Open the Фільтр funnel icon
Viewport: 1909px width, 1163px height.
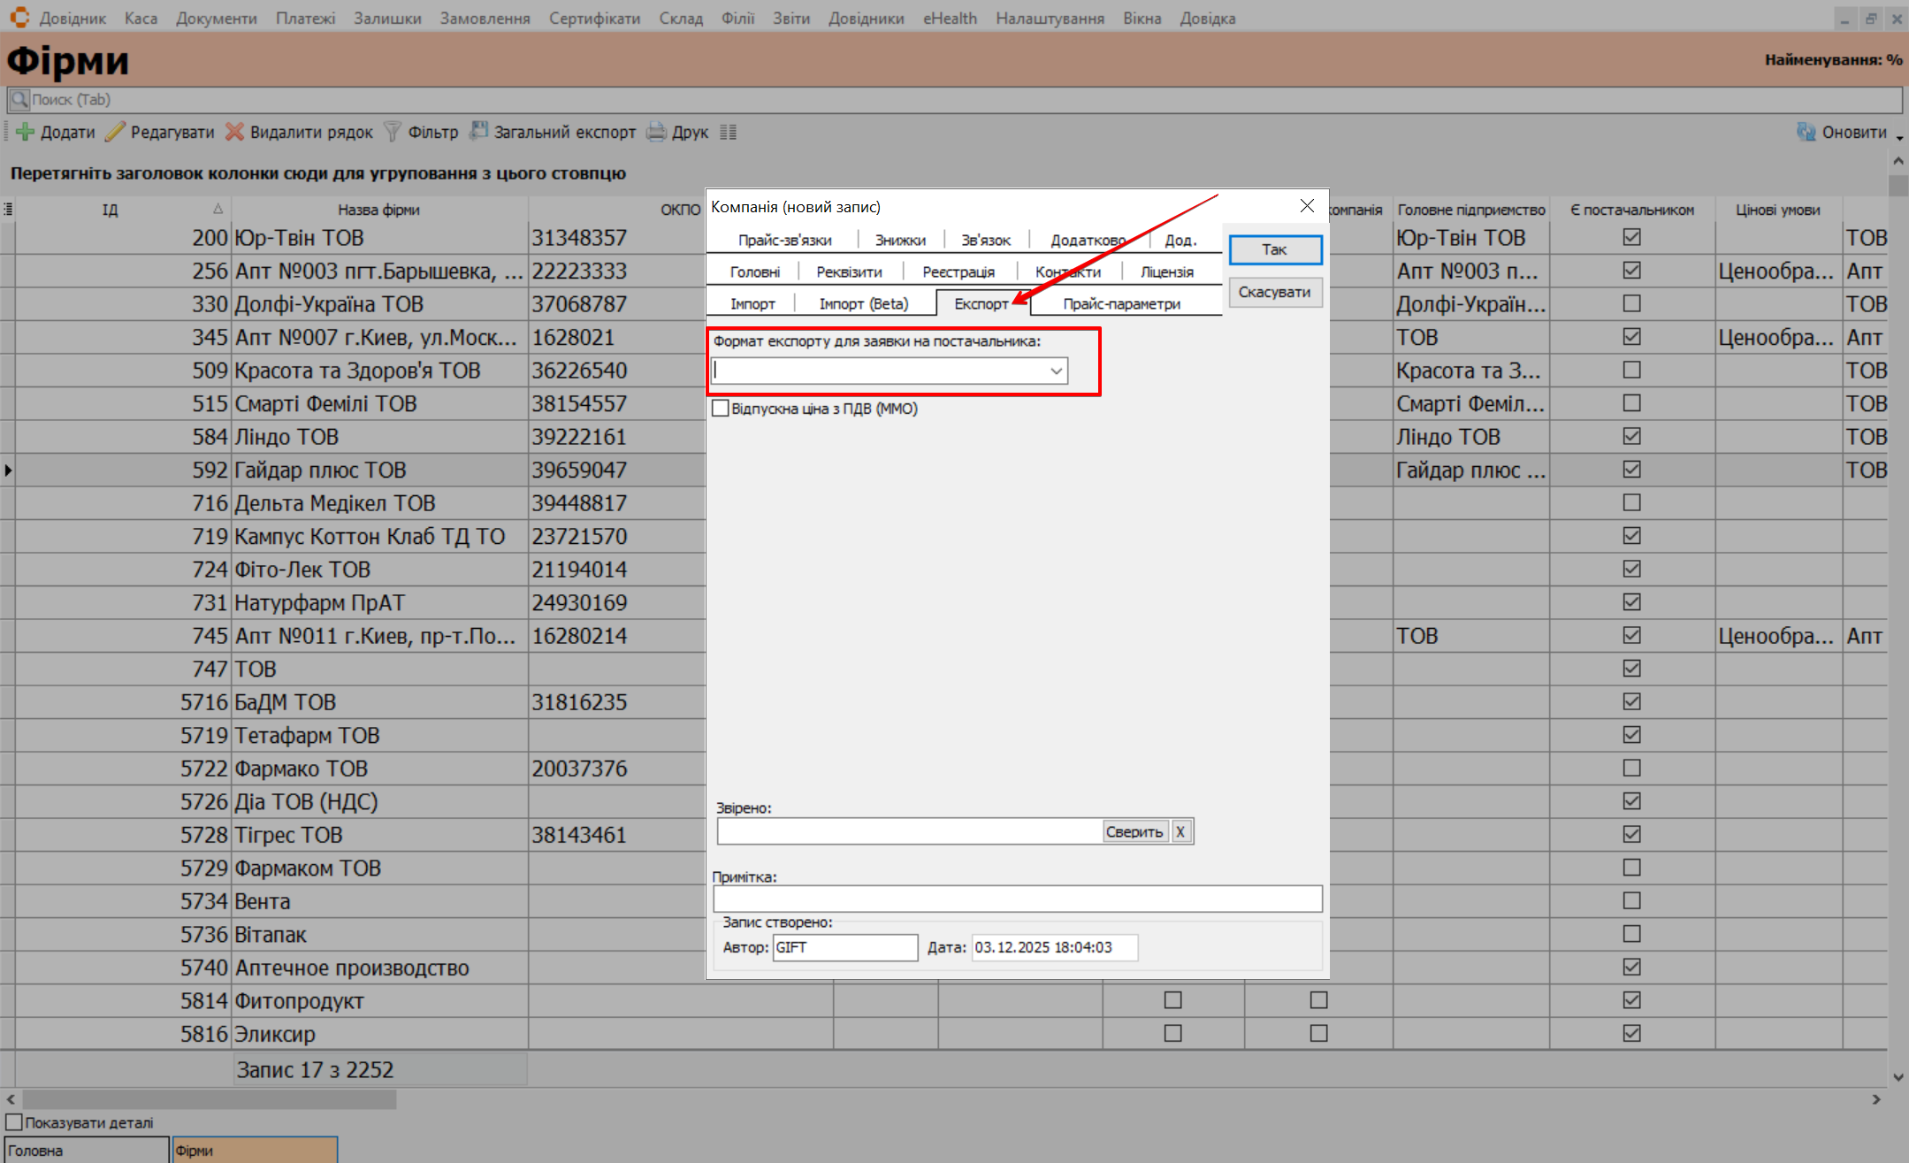[393, 132]
